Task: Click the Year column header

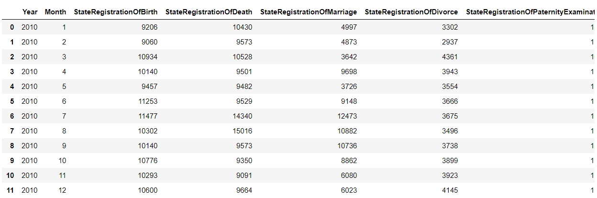Action: pos(29,11)
